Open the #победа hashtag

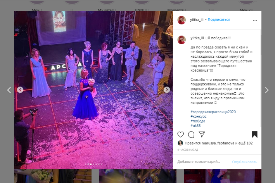click(x=198, y=121)
